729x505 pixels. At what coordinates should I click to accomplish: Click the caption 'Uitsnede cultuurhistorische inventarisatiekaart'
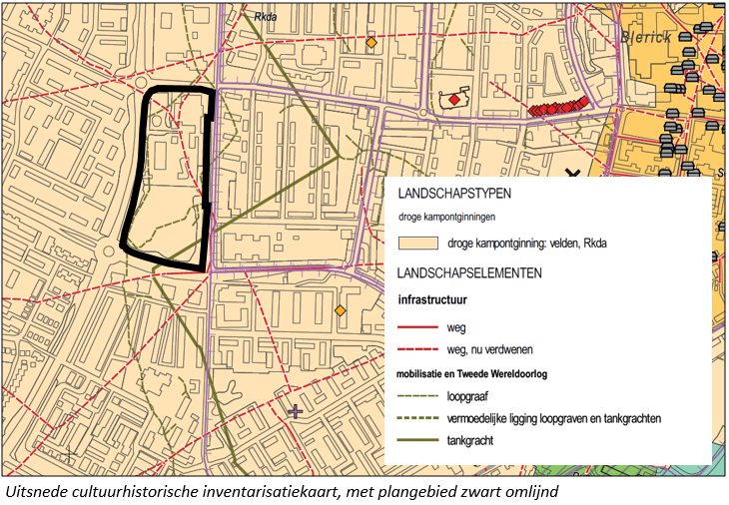tap(172, 492)
